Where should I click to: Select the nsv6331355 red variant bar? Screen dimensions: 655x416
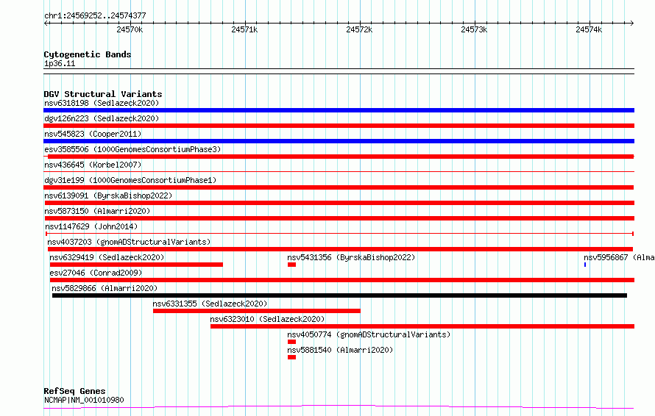[x=257, y=311]
